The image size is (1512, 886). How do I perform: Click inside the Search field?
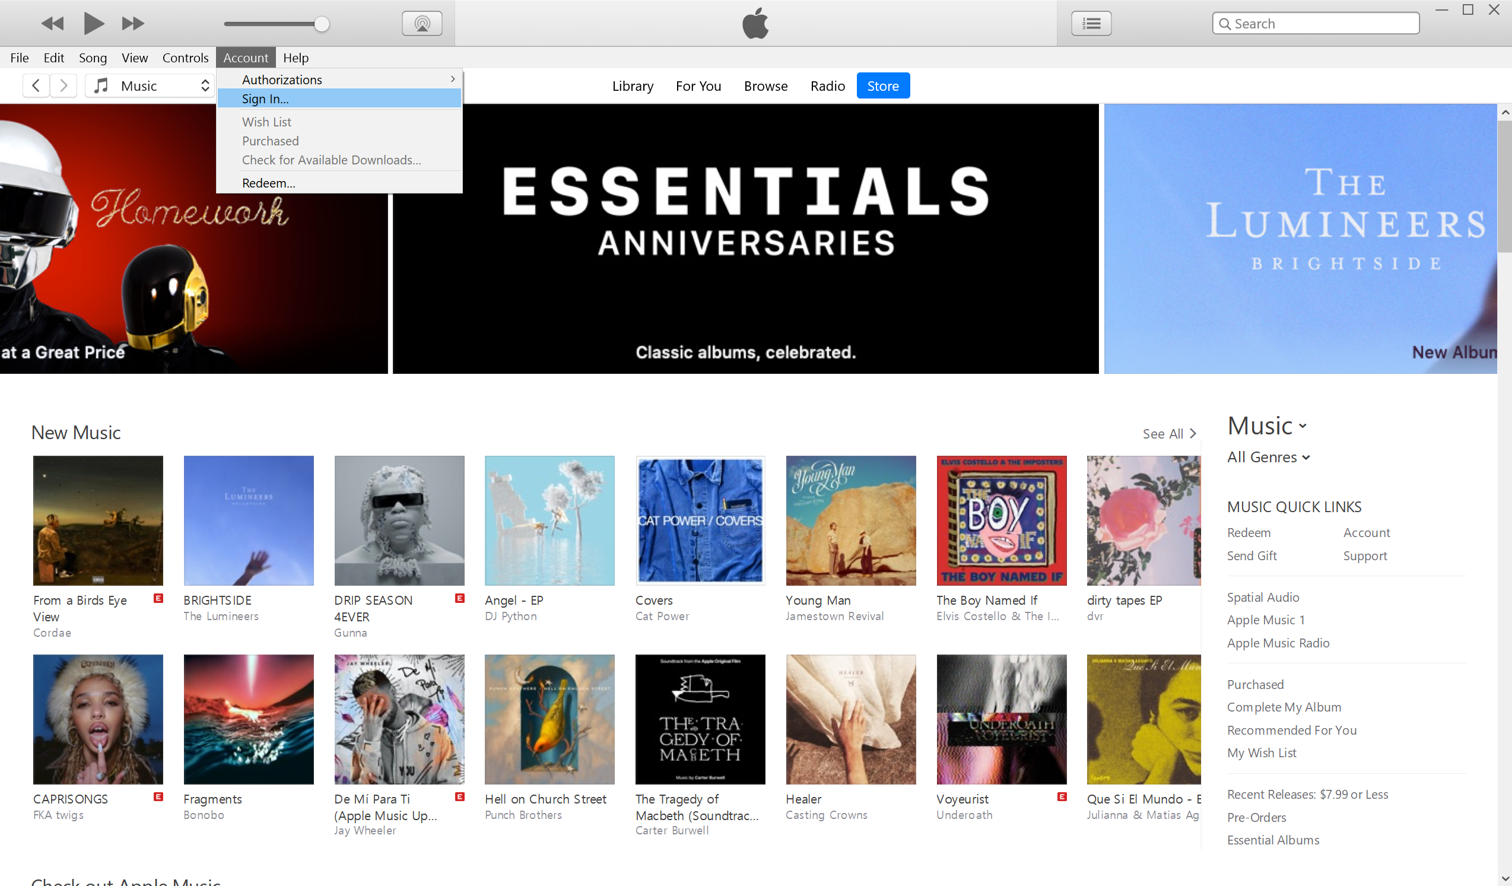click(x=1315, y=23)
